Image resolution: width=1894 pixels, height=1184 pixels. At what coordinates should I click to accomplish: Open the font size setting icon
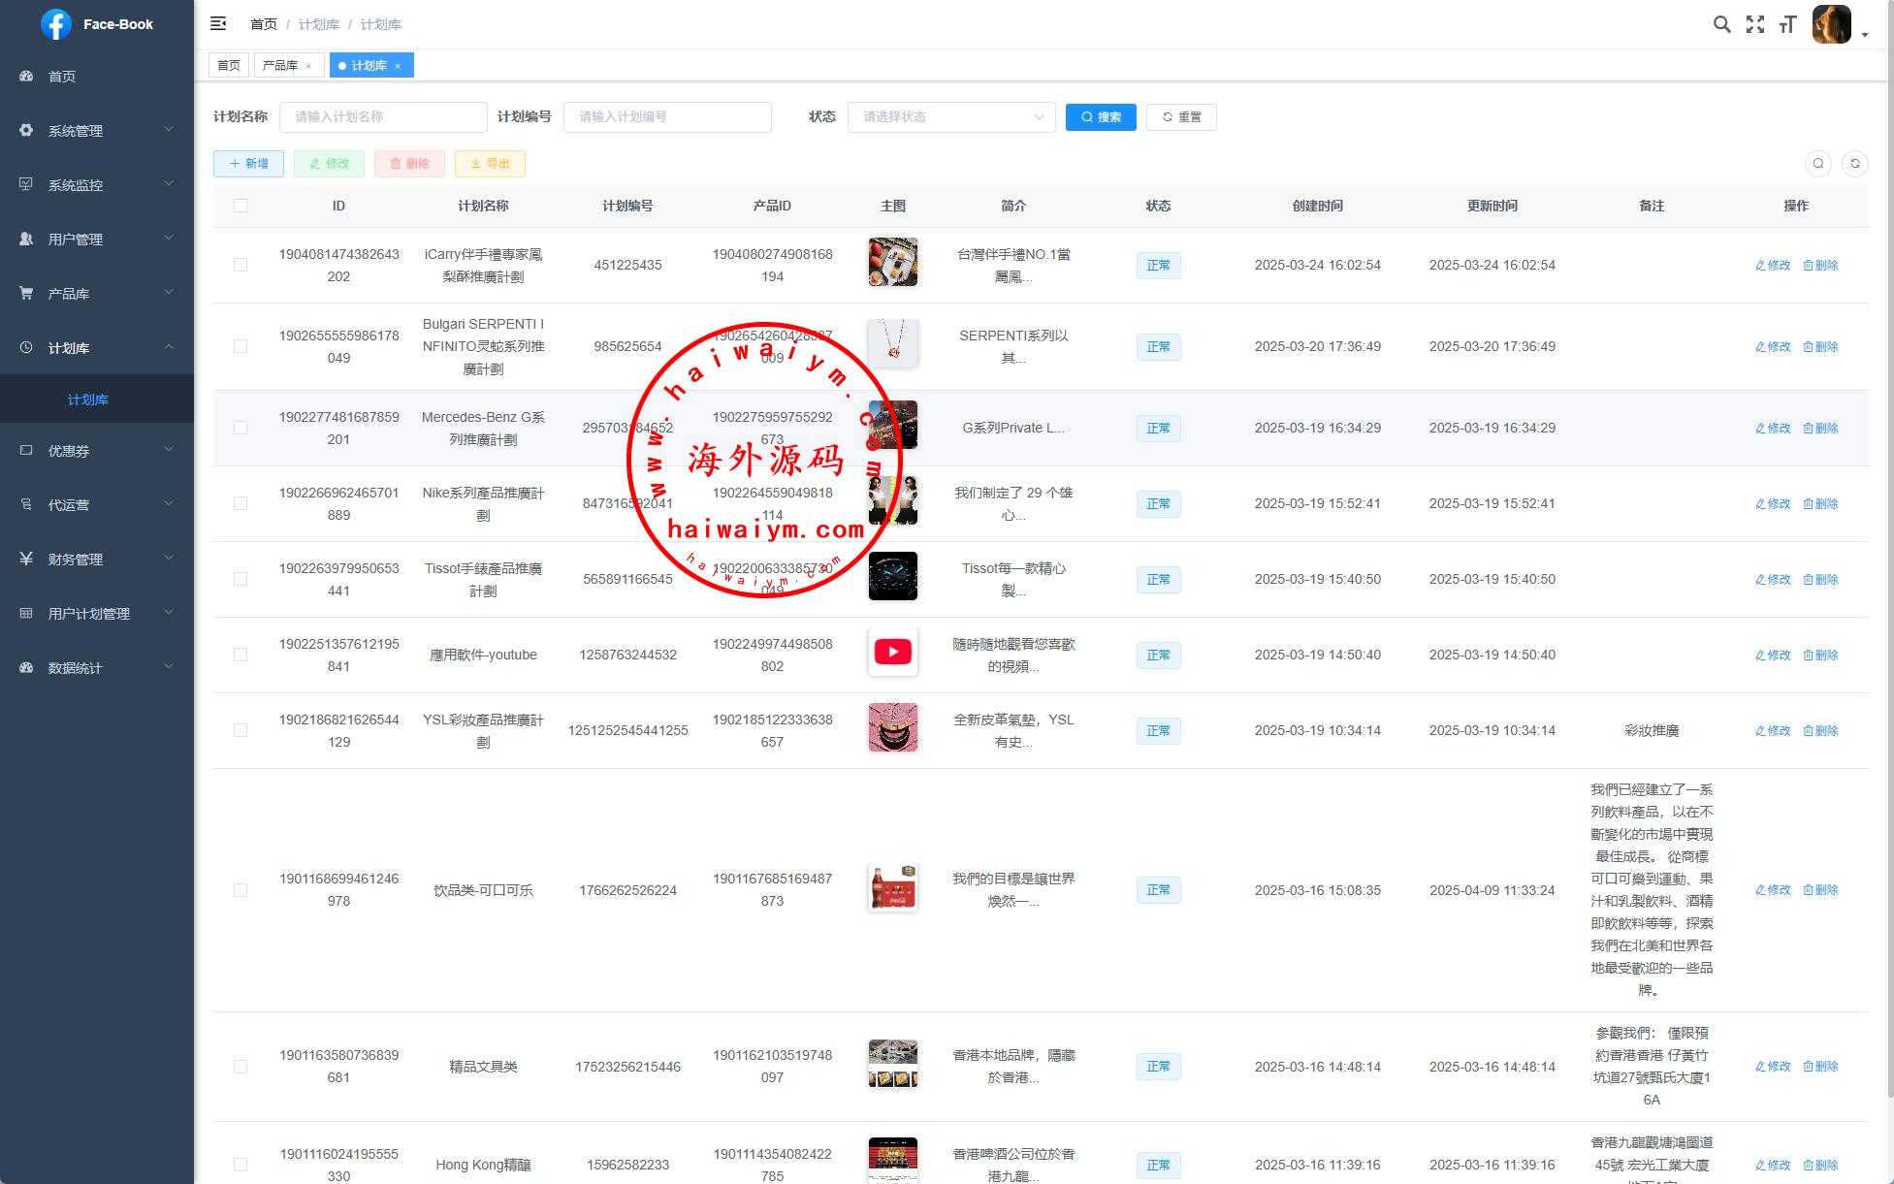1787,24
